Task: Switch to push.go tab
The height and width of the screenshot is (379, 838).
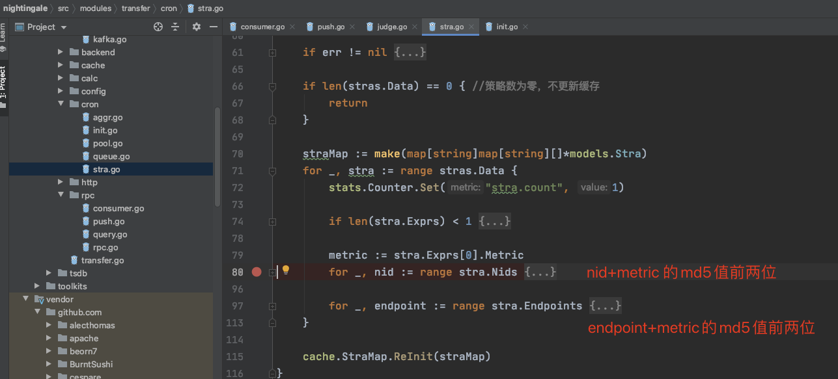Action: (331, 27)
